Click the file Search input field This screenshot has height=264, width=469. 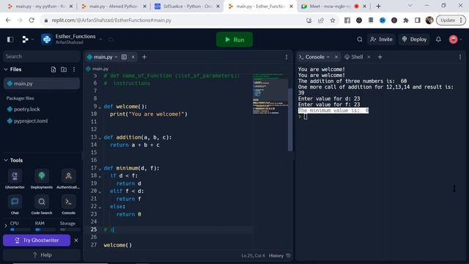tap(41, 56)
